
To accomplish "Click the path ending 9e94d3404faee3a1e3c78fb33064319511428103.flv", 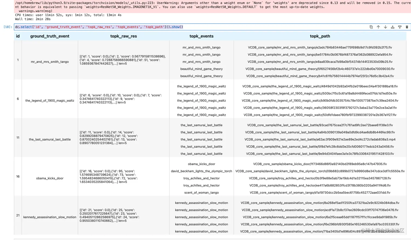I will [320, 154].
